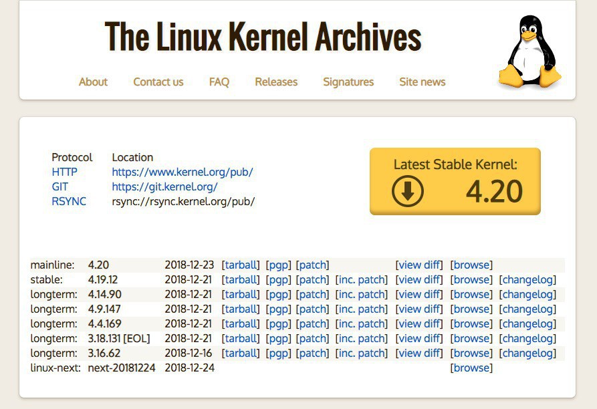Select the rsync://rsync.kernel.org/pub/ text
597x409 pixels.
click(x=183, y=201)
